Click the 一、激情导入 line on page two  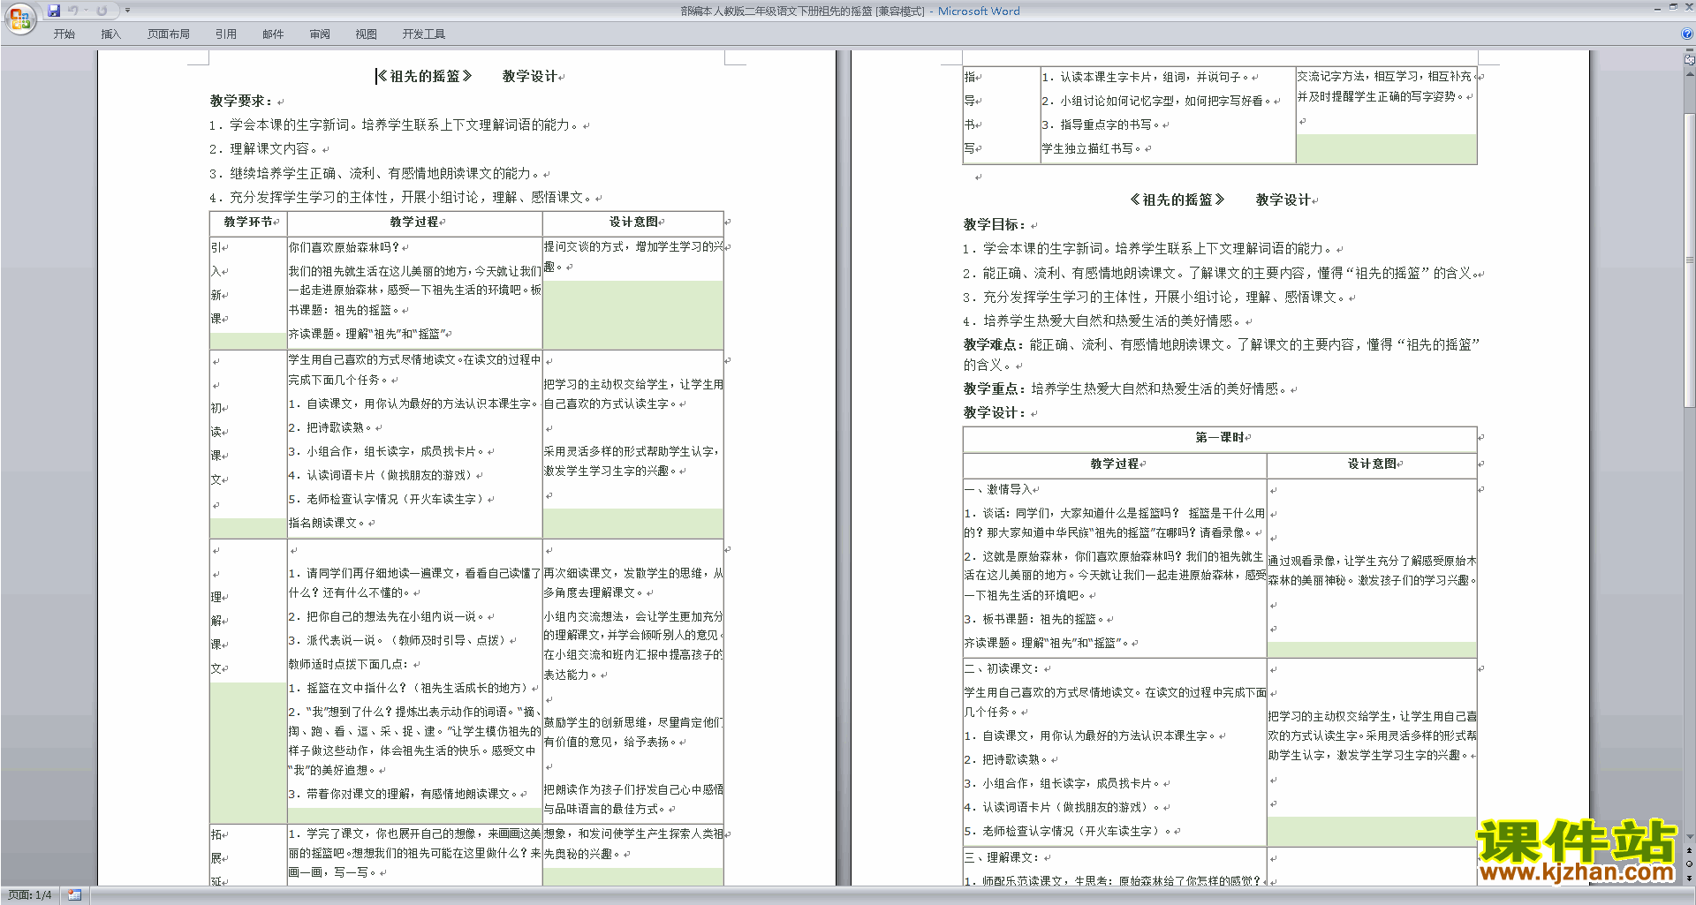tap(997, 490)
